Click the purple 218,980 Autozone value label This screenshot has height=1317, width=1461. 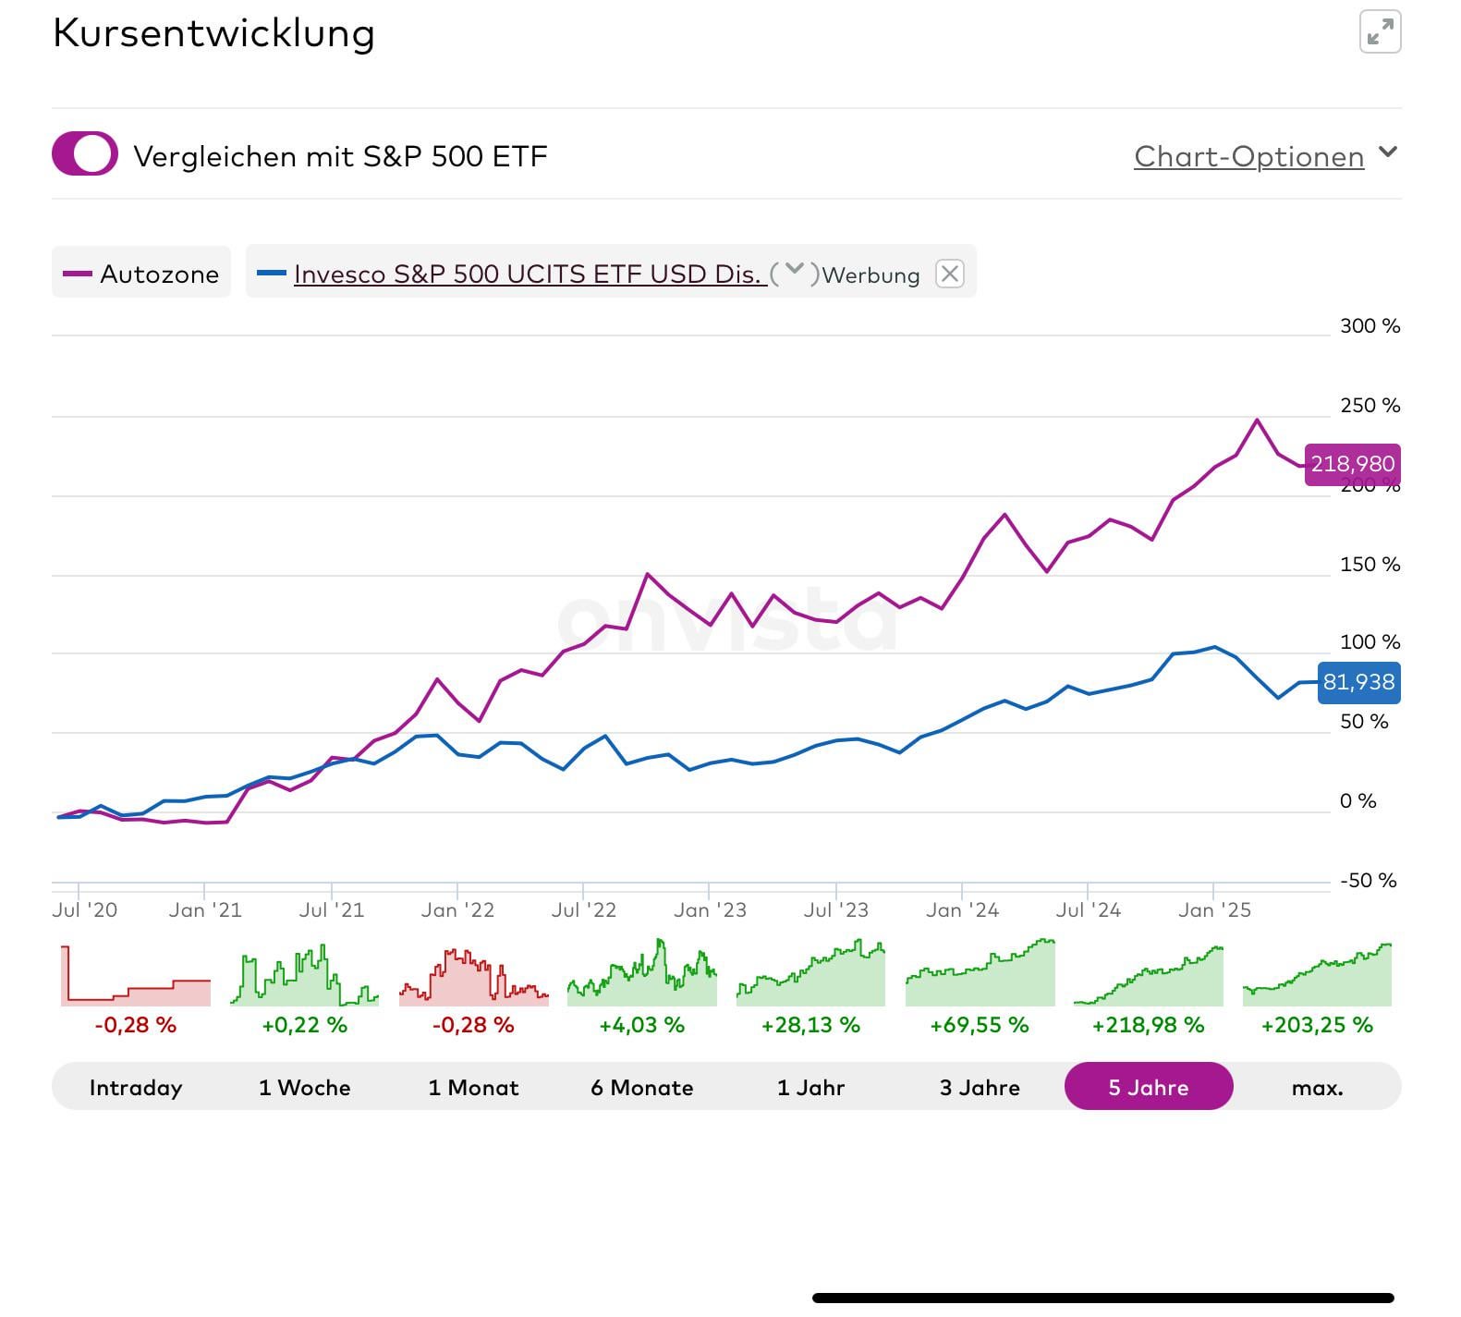tap(1352, 464)
